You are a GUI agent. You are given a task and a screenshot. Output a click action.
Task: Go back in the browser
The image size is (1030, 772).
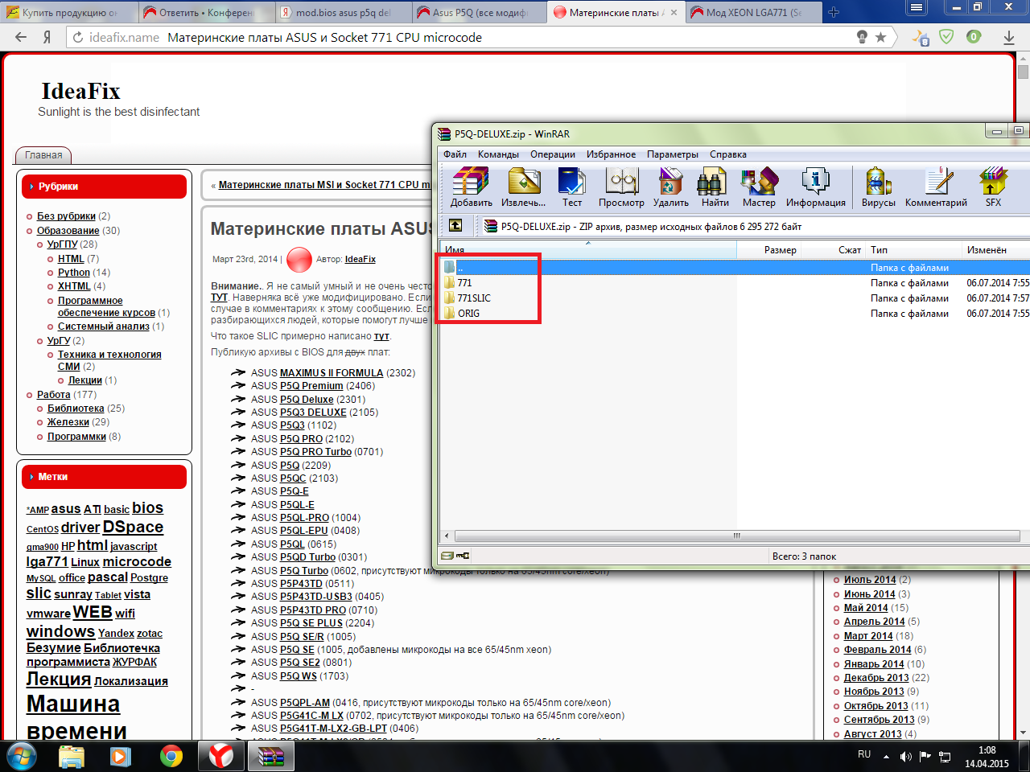pos(21,37)
